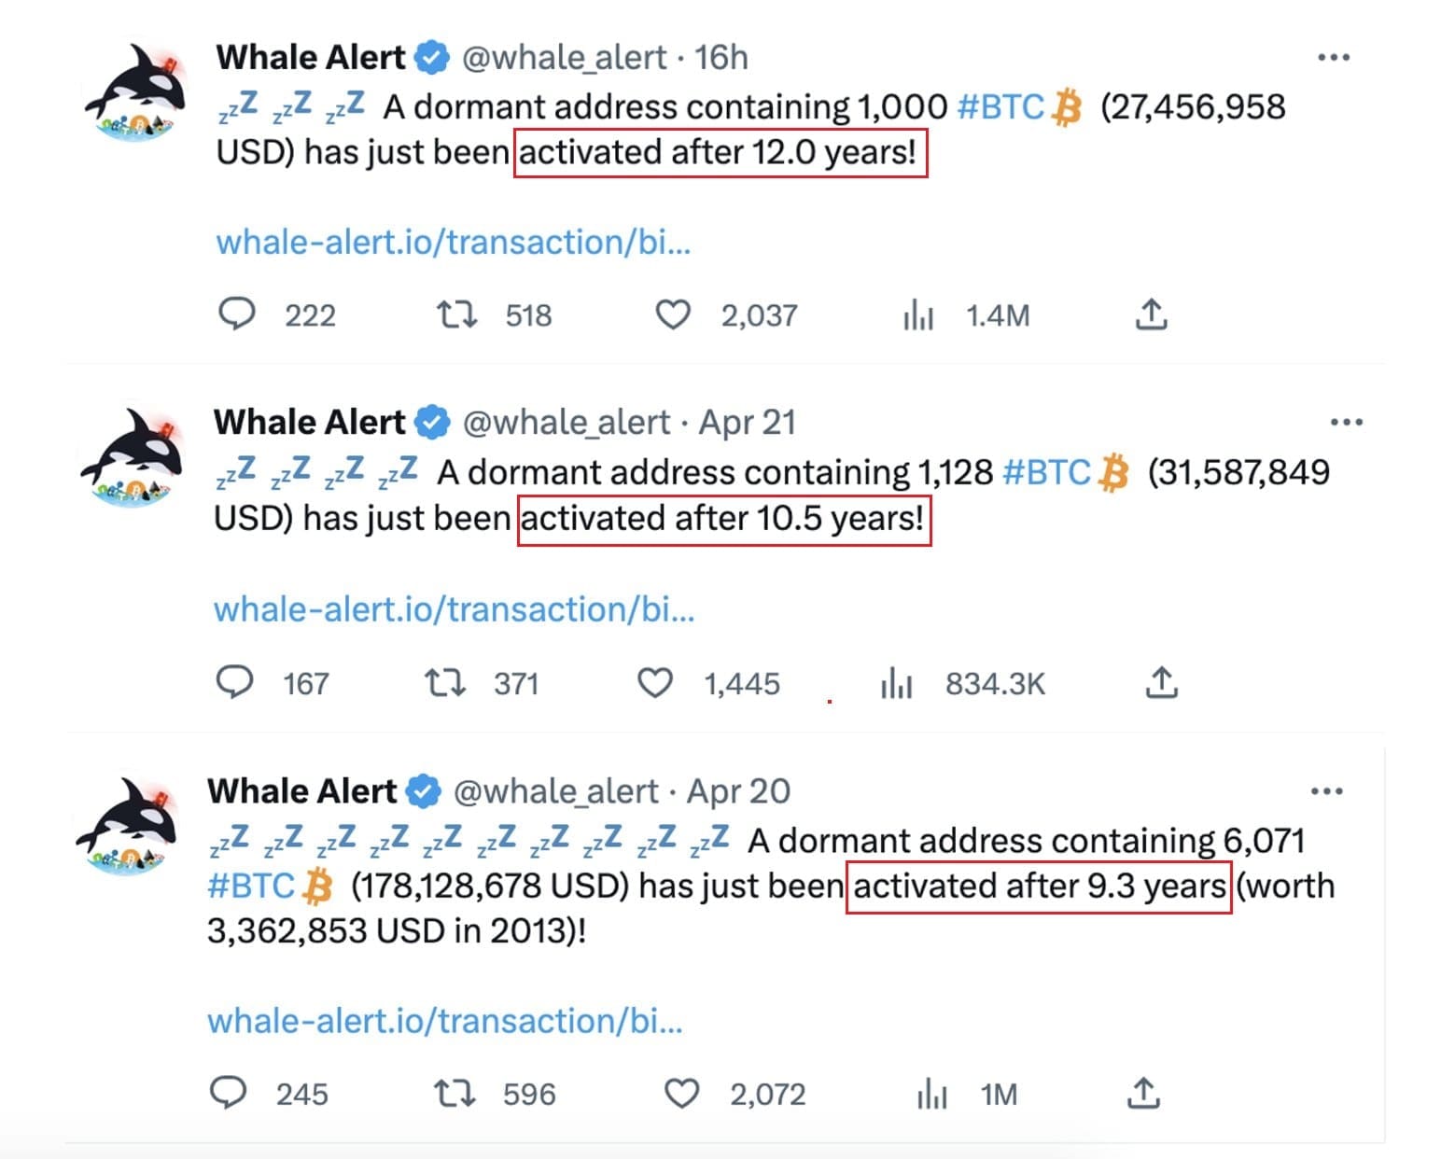1441x1159 pixels.
Task: Reply to the Apr 21 tweet with 167 replies
Action: (234, 682)
